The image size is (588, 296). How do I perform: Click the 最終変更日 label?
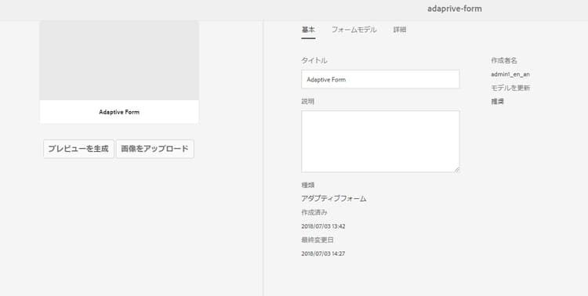click(x=318, y=240)
